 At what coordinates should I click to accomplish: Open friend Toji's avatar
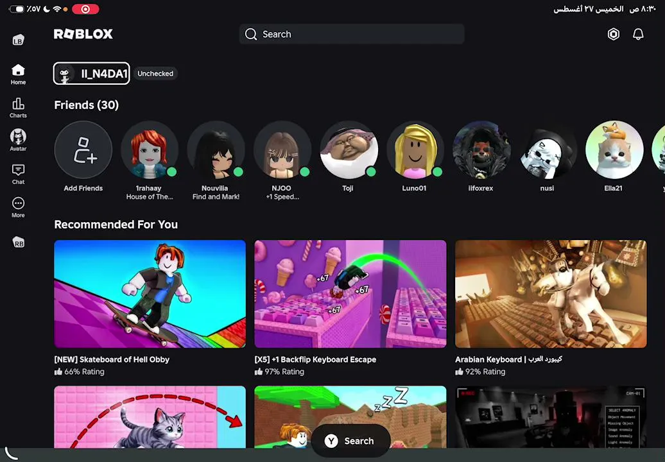click(x=349, y=150)
